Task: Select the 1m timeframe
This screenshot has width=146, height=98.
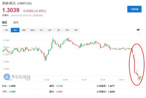Action: (6, 30)
